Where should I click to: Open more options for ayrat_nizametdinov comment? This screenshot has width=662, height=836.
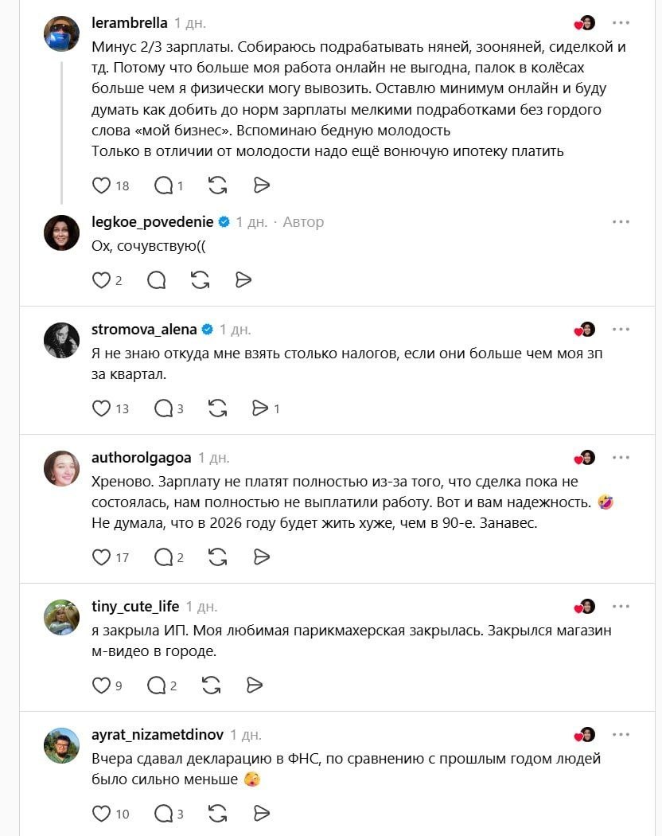(x=621, y=734)
